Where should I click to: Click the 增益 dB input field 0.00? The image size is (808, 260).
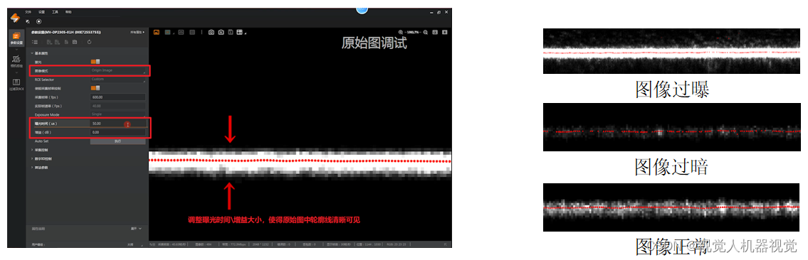pyautogui.click(x=118, y=132)
